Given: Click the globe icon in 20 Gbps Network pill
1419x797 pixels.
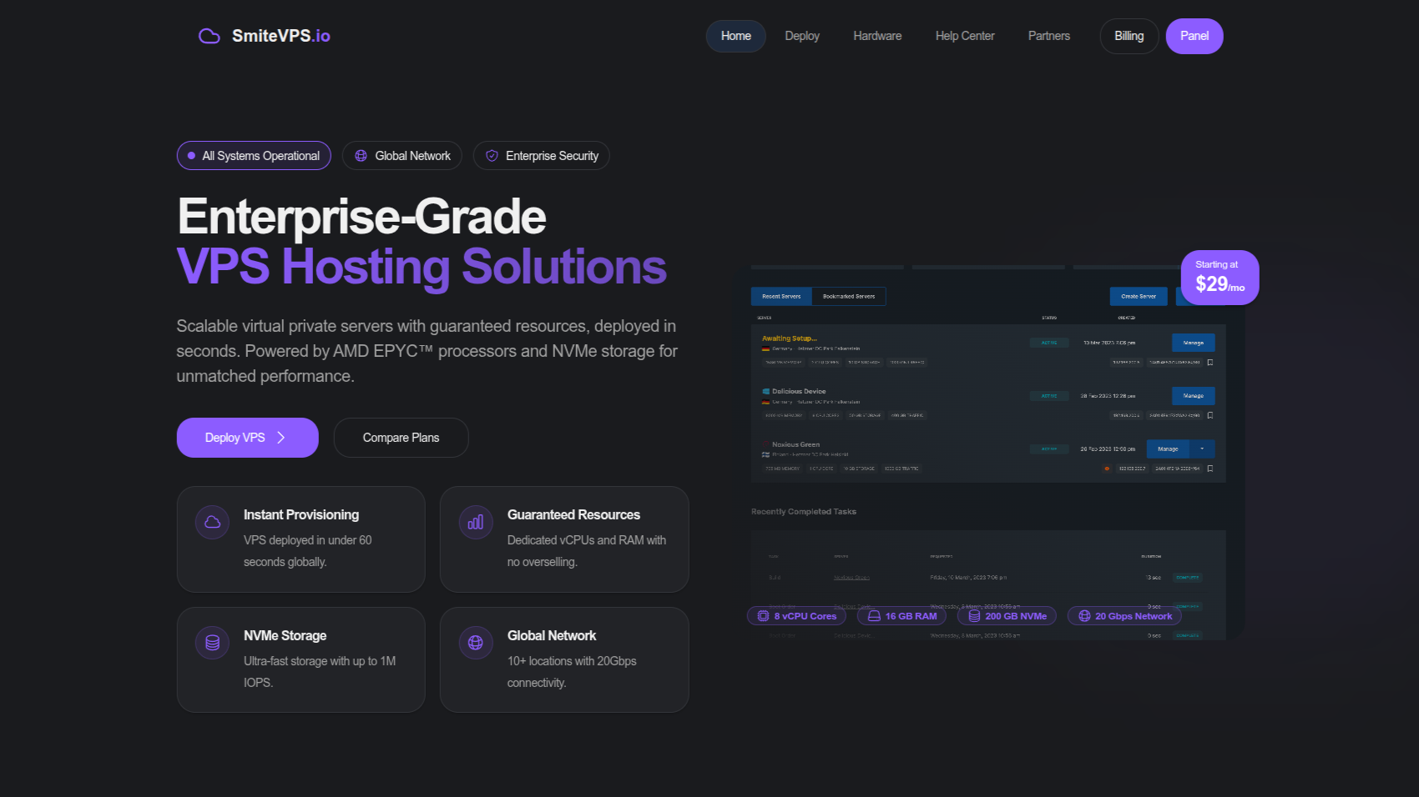Looking at the screenshot, I should [x=1084, y=616].
